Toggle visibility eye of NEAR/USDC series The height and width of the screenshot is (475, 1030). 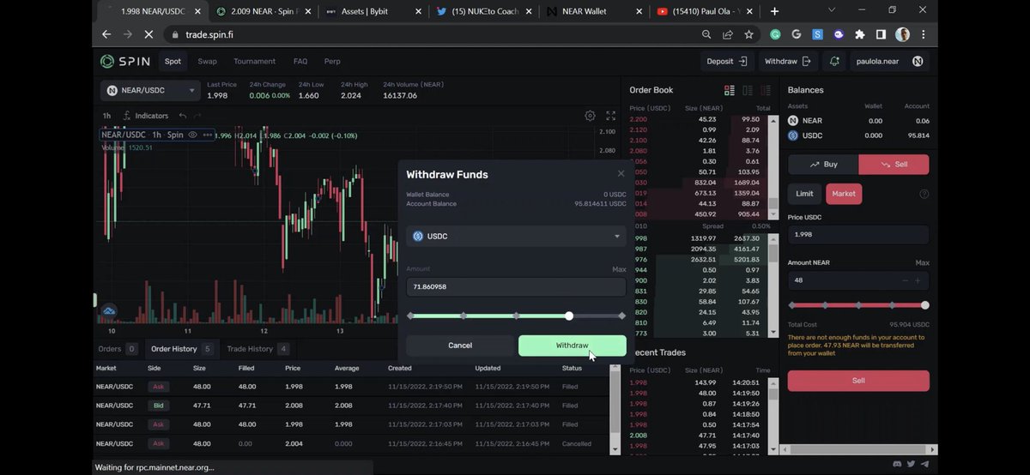click(x=193, y=135)
